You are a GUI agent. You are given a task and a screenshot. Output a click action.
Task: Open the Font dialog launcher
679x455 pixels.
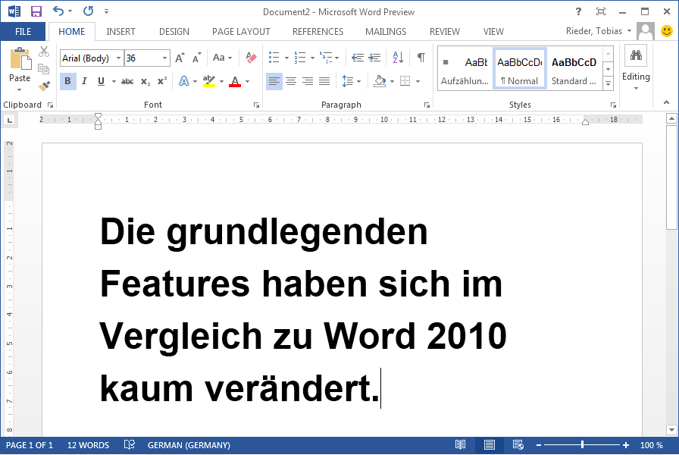point(256,105)
